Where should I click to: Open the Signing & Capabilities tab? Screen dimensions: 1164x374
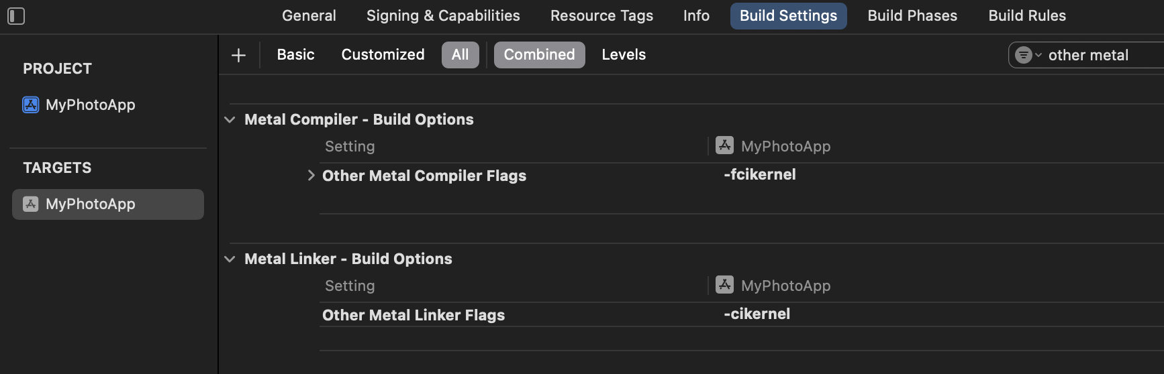(x=443, y=15)
